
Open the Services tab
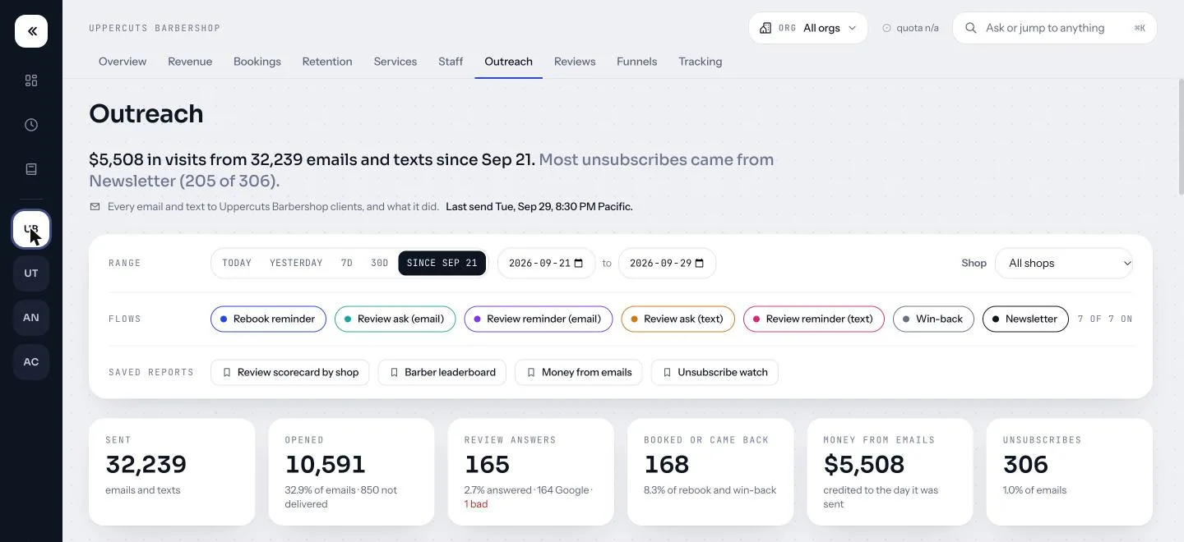(395, 62)
